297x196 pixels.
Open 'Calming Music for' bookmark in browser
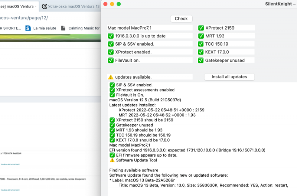point(80,28)
